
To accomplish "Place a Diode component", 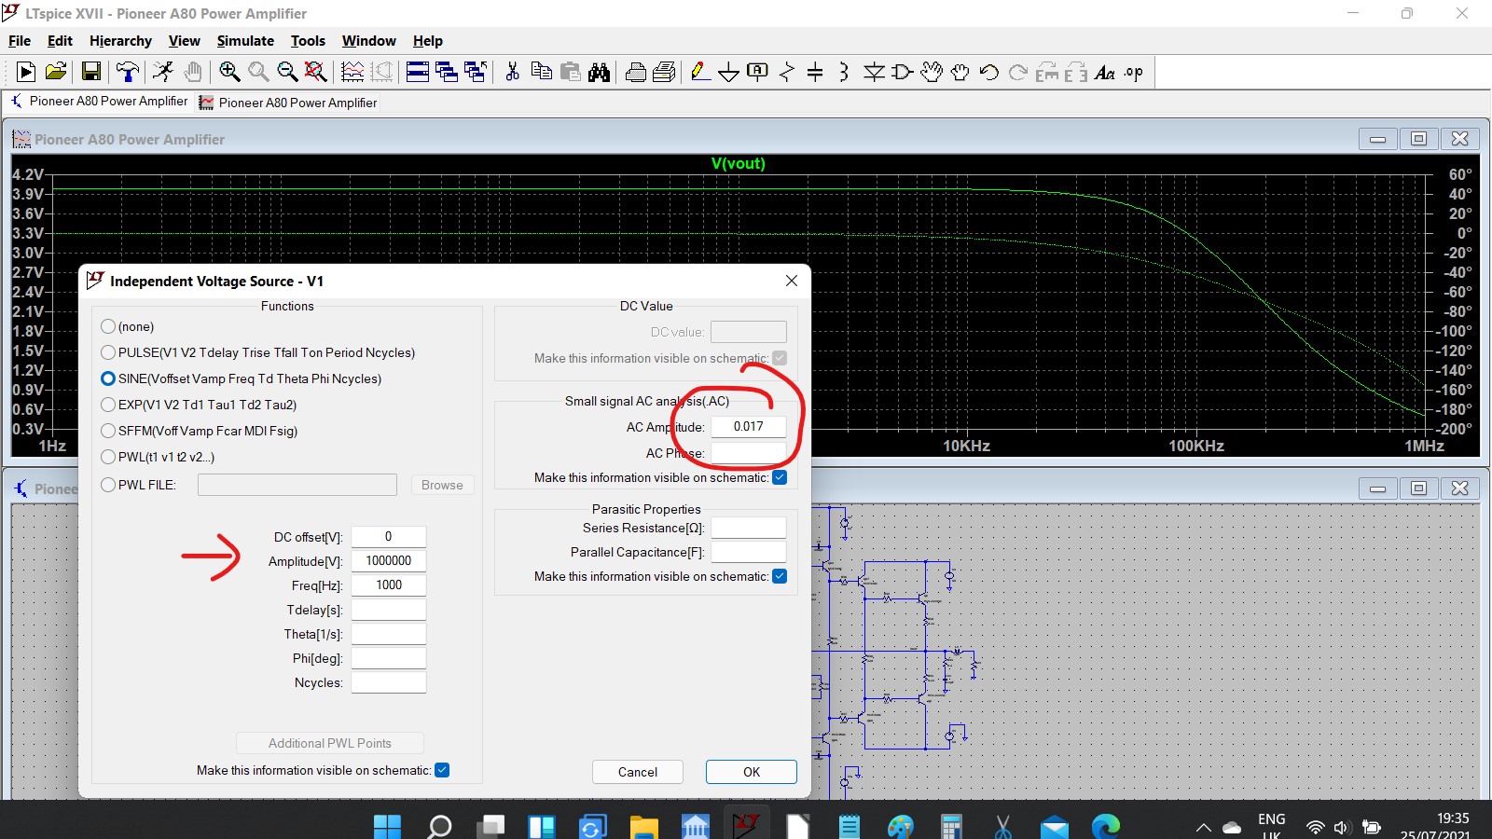I will [874, 72].
